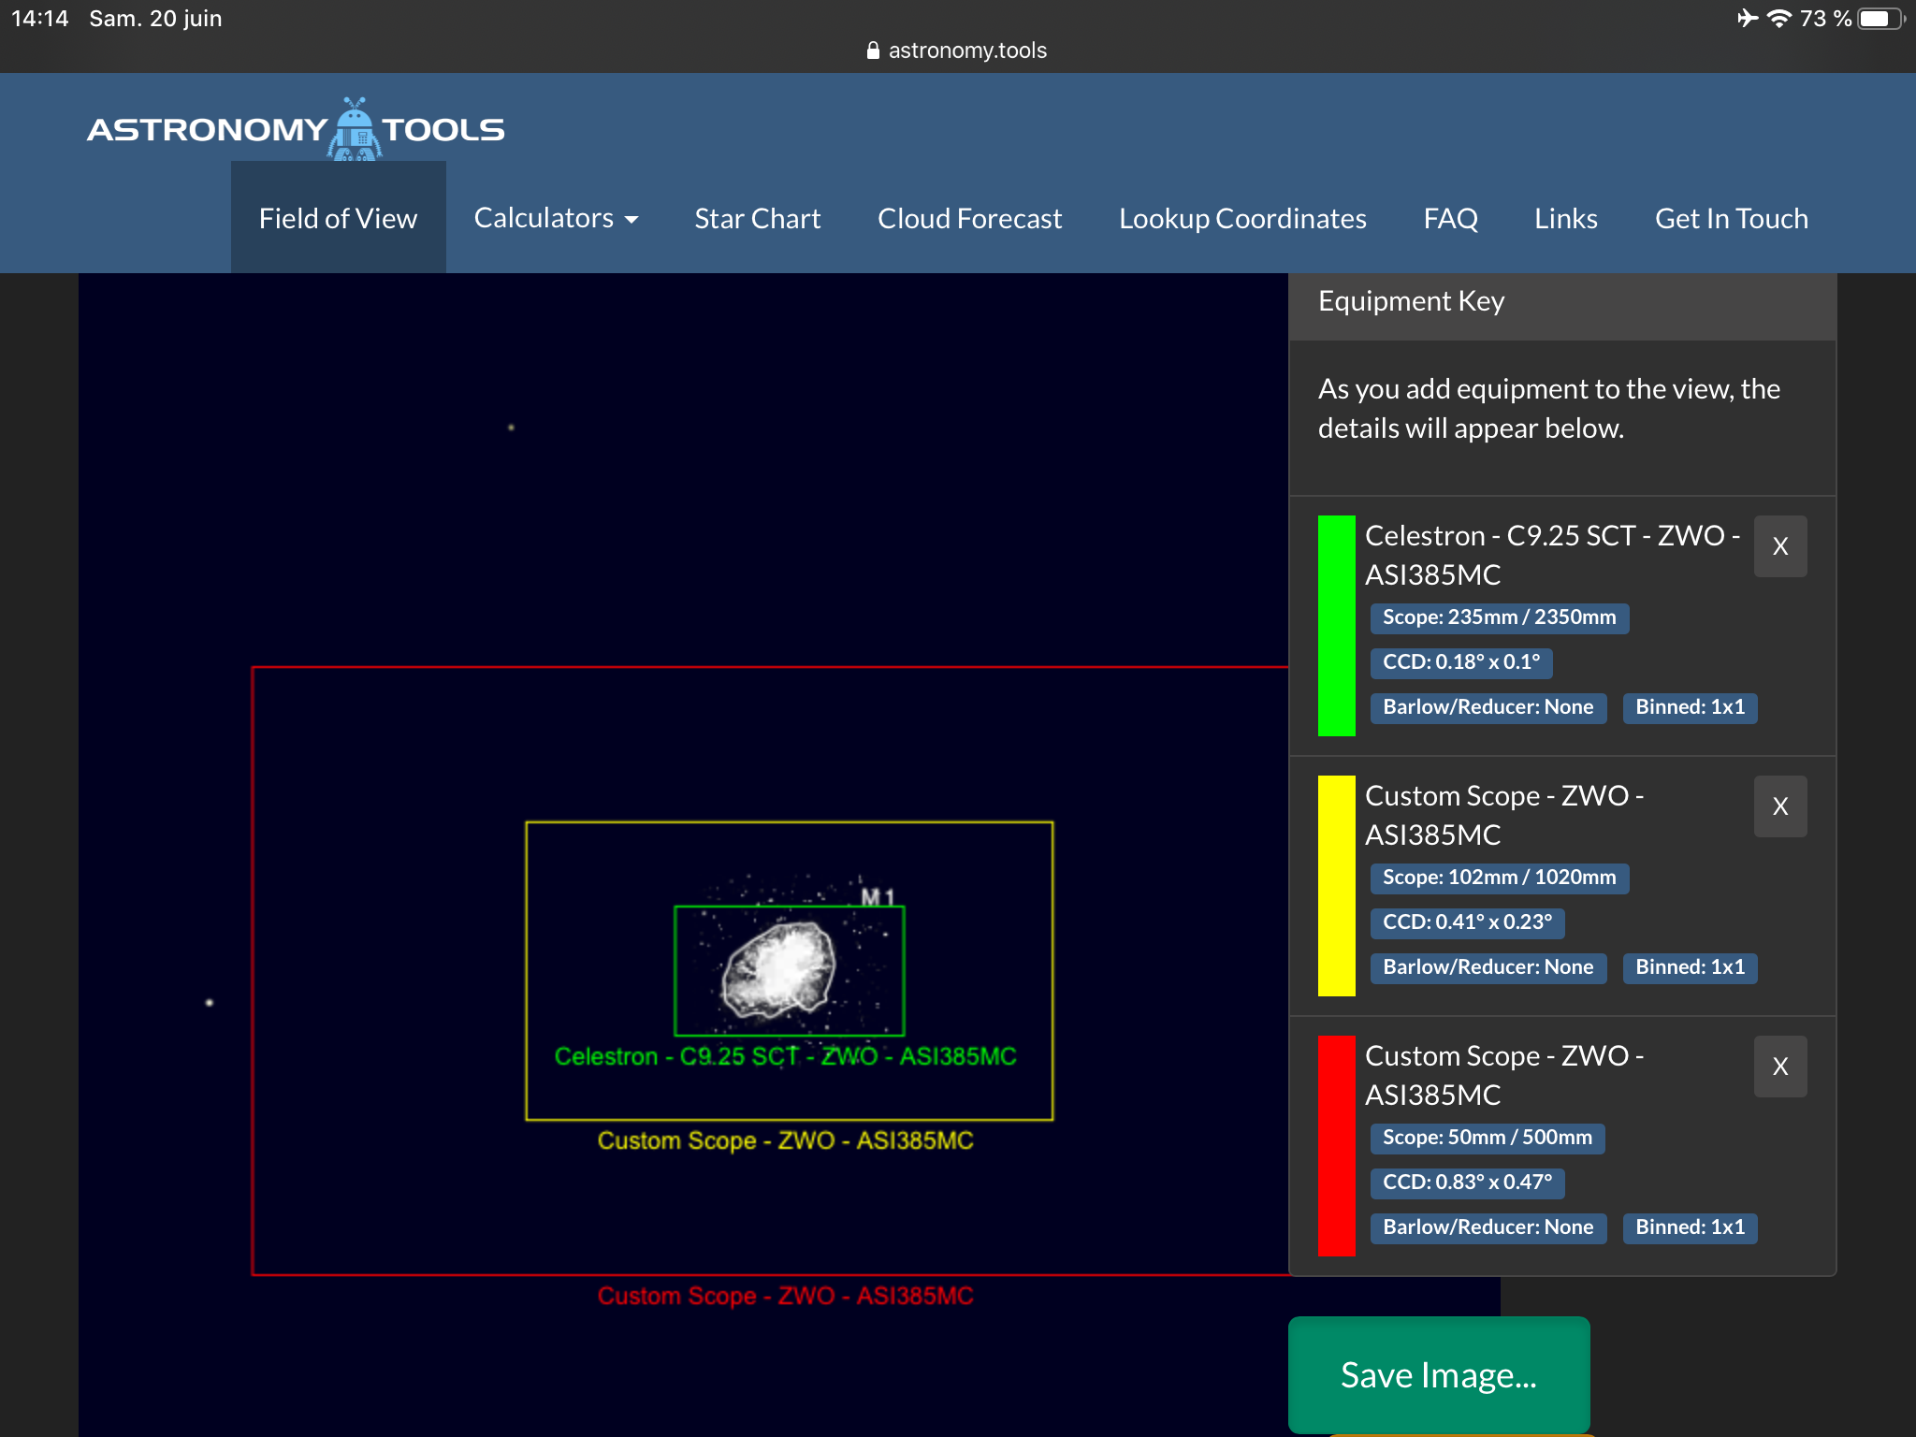Click Barlow/Reducer: None under Celestron entry

(x=1488, y=707)
